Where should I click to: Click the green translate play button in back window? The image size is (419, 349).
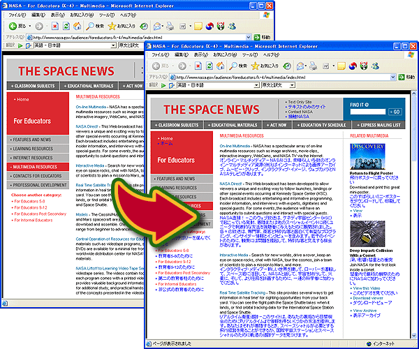[x=20, y=45]
